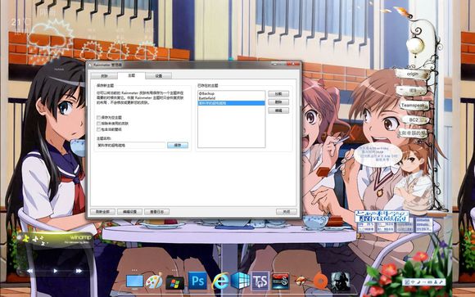Click the BC2 launcher plaque

tap(414, 120)
